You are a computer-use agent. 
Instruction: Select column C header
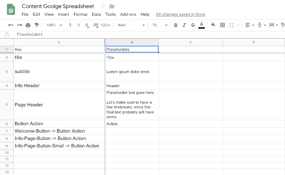pos(191,42)
